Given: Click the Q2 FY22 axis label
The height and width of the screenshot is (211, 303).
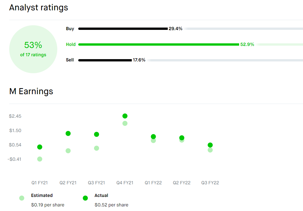Looking at the screenshot, I should click(182, 183).
